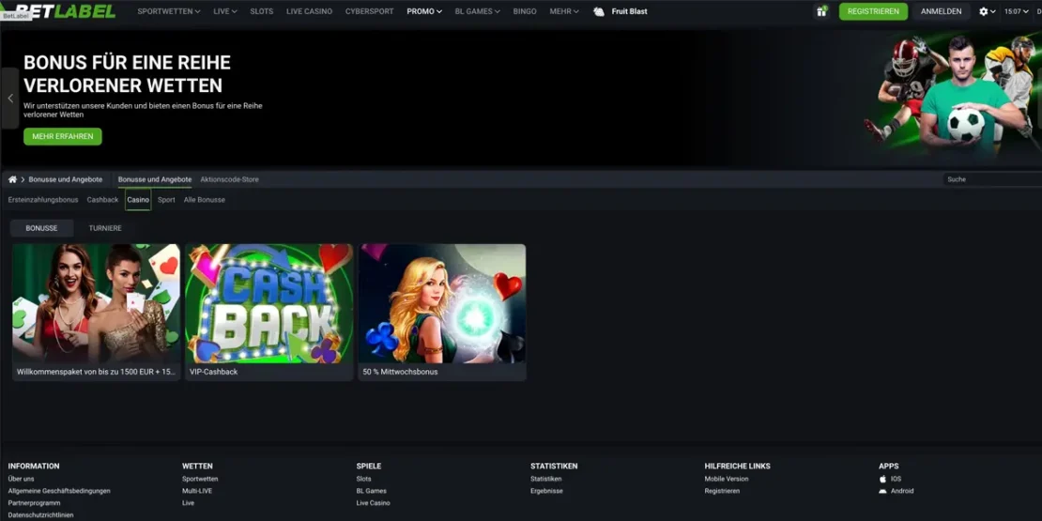
Task: Open the Live Casino menu item
Action: [309, 11]
